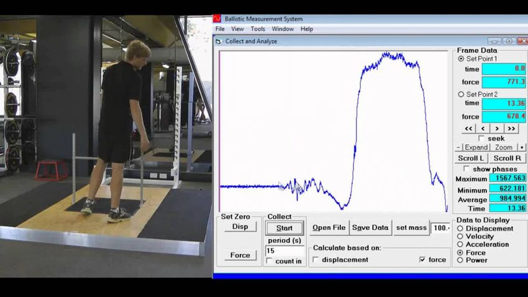This screenshot has width=528, height=297.
Task: Jump back with the << frame button
Action: [468, 129]
